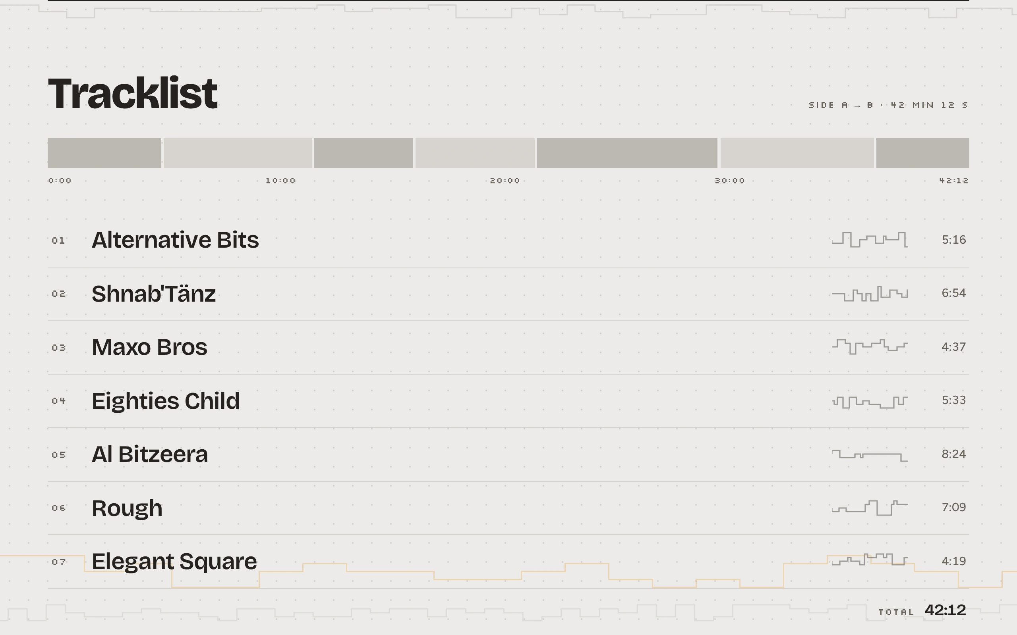Click the waveform icon for Rough
The width and height of the screenshot is (1017, 635).
pyautogui.click(x=870, y=508)
